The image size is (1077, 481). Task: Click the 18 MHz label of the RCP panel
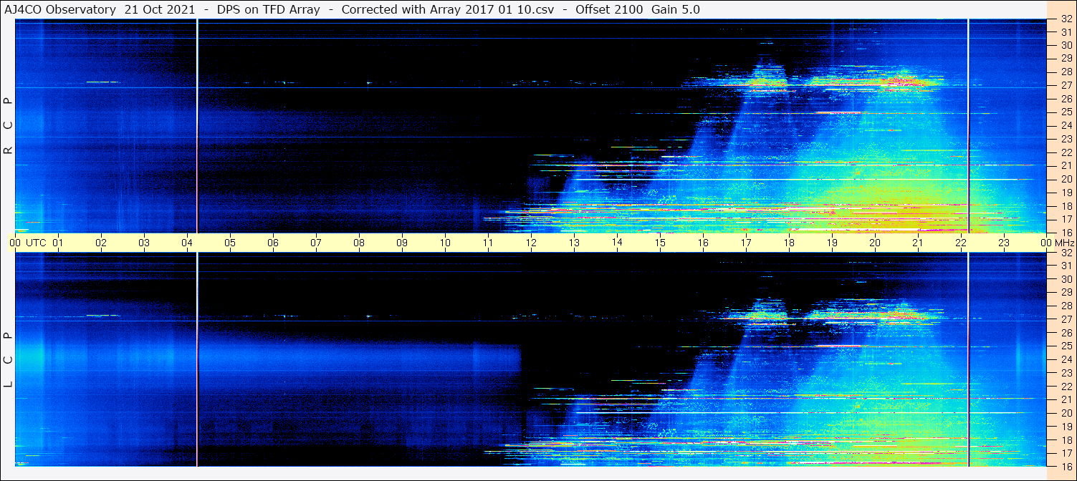(1066, 205)
